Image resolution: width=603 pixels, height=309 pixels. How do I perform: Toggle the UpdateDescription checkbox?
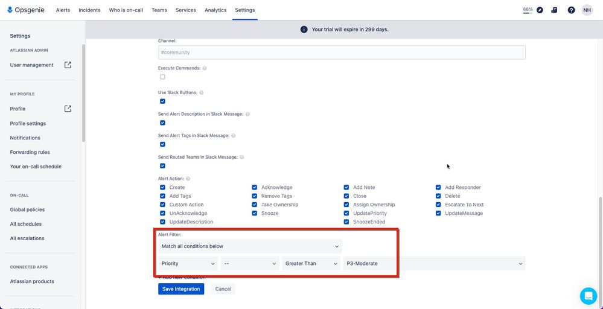[x=163, y=222]
